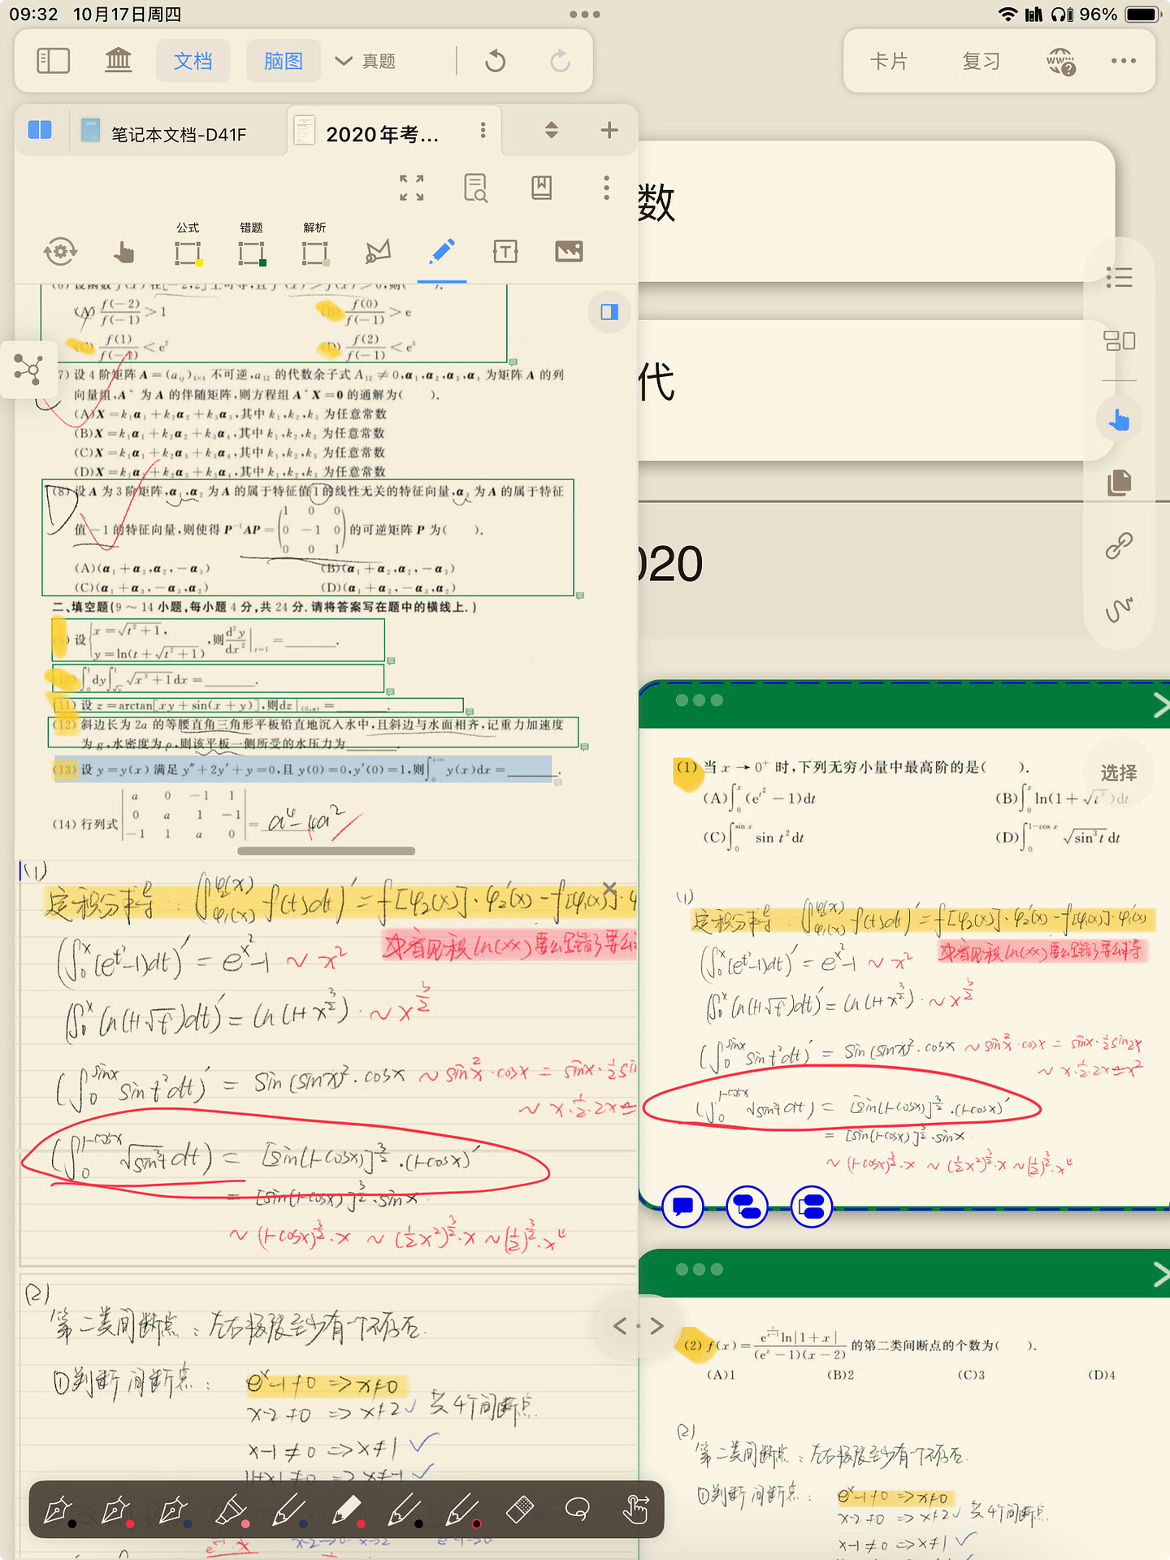Toggle the left sidebar panel icon
Image resolution: width=1170 pixels, height=1560 pixels.
[x=54, y=61]
